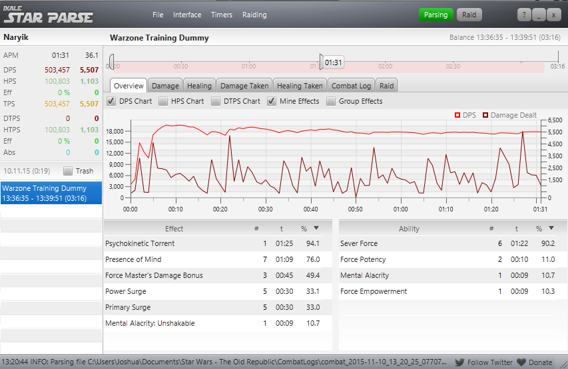Uncheck the Mine Effects checkbox
This screenshot has height=369, width=568.
(x=272, y=101)
